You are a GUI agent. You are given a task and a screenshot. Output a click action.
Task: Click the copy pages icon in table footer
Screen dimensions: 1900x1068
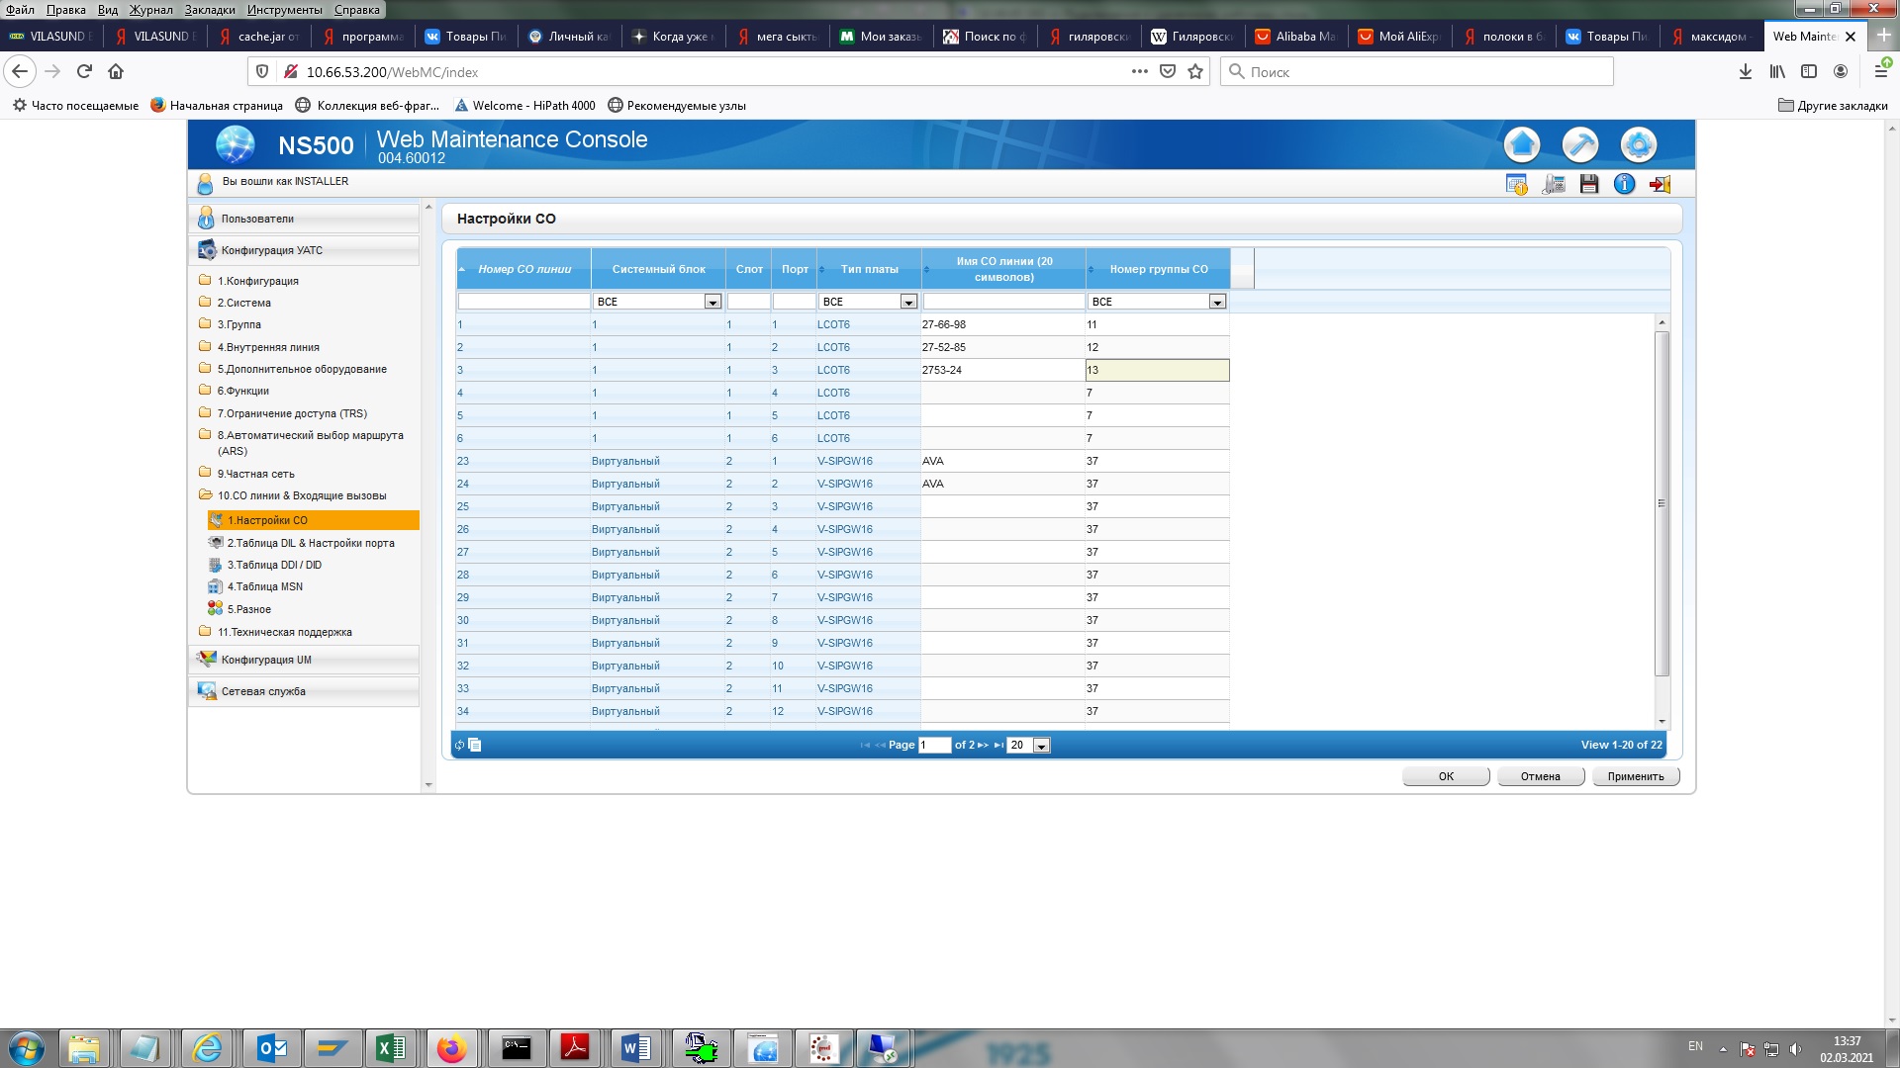click(x=475, y=745)
